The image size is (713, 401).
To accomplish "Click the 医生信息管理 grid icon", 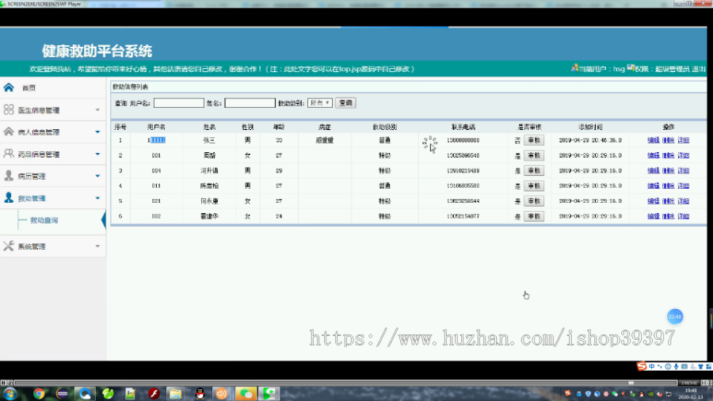I will coord(9,109).
